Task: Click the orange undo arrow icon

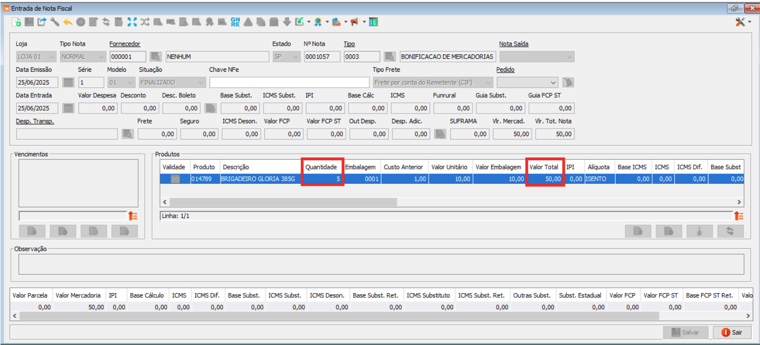Action: coord(68,22)
